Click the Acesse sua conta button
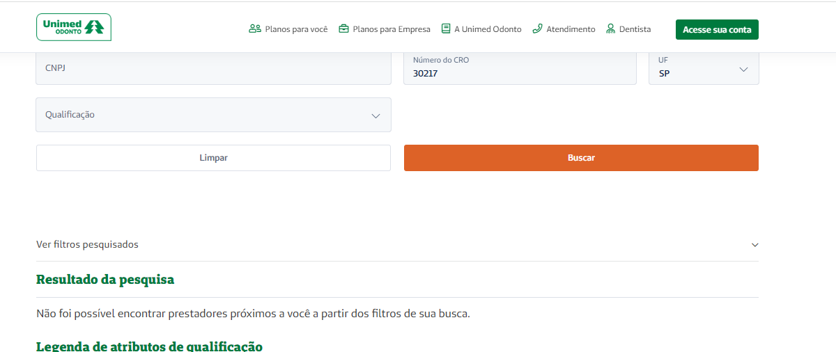 (717, 30)
